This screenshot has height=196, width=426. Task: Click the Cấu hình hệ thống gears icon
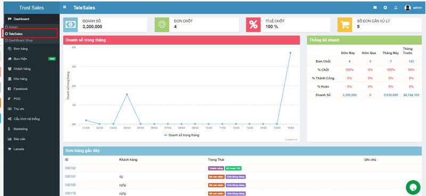10,119
